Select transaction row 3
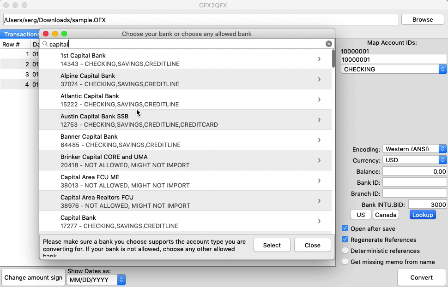 pyautogui.click(x=19, y=74)
